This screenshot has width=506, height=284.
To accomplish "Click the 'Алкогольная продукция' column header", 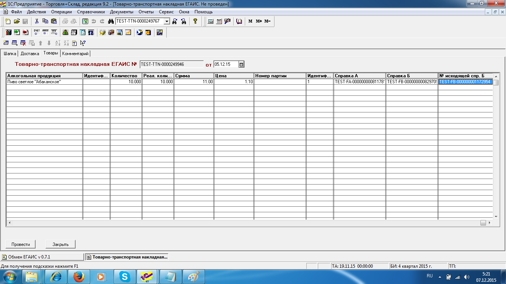I will pos(44,76).
